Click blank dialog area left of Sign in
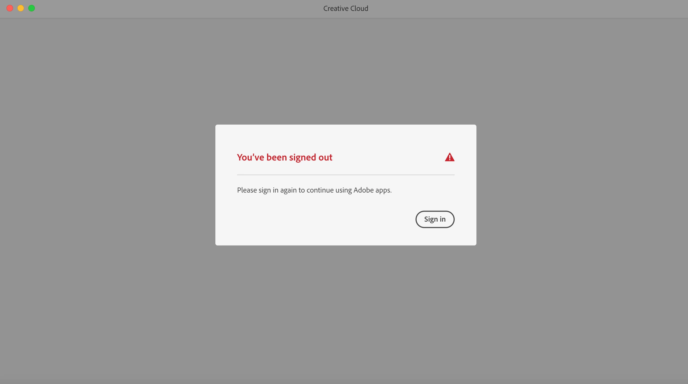This screenshot has height=384, width=688. click(313, 219)
